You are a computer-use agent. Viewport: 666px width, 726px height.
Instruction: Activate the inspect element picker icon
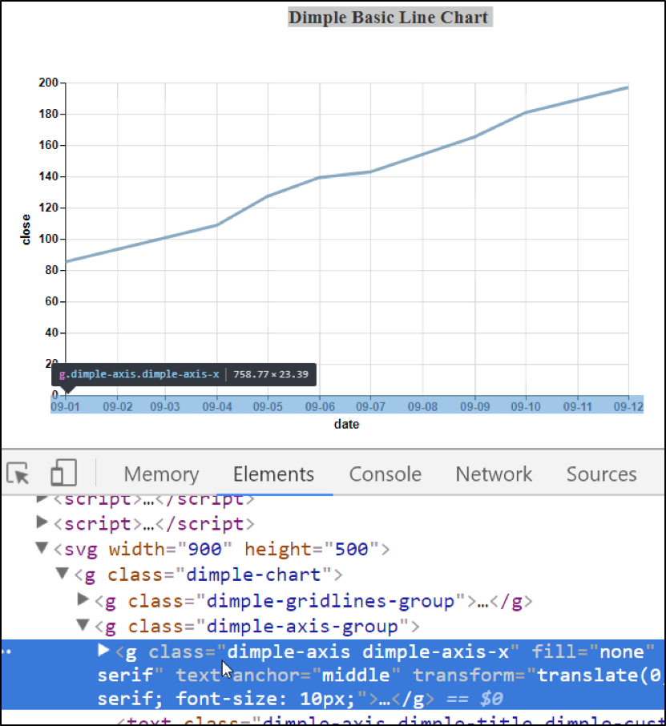click(18, 474)
